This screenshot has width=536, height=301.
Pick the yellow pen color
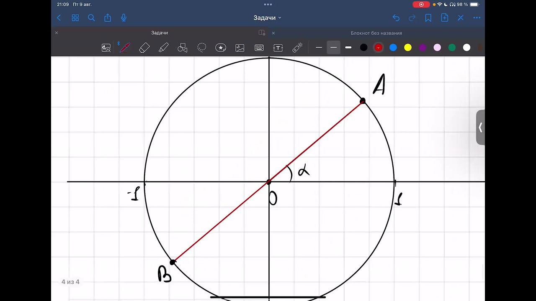click(408, 48)
